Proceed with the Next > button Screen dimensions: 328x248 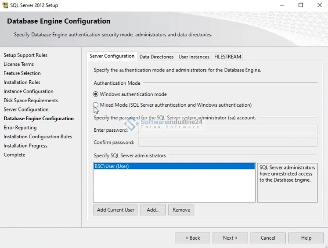click(230, 238)
